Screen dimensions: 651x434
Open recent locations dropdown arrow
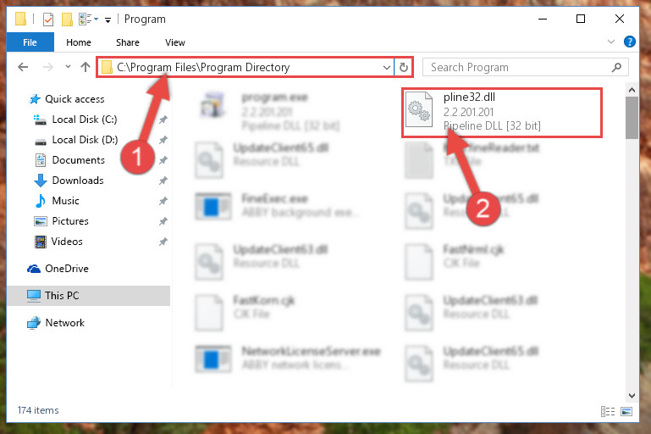(x=68, y=66)
